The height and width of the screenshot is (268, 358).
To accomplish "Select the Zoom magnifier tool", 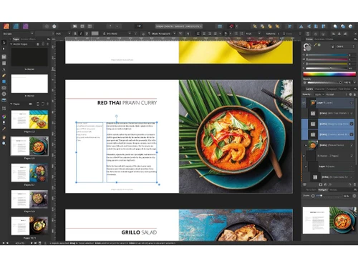I will pos(4,144).
